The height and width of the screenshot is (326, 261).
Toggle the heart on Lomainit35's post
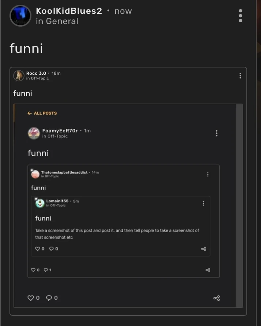[38, 249]
